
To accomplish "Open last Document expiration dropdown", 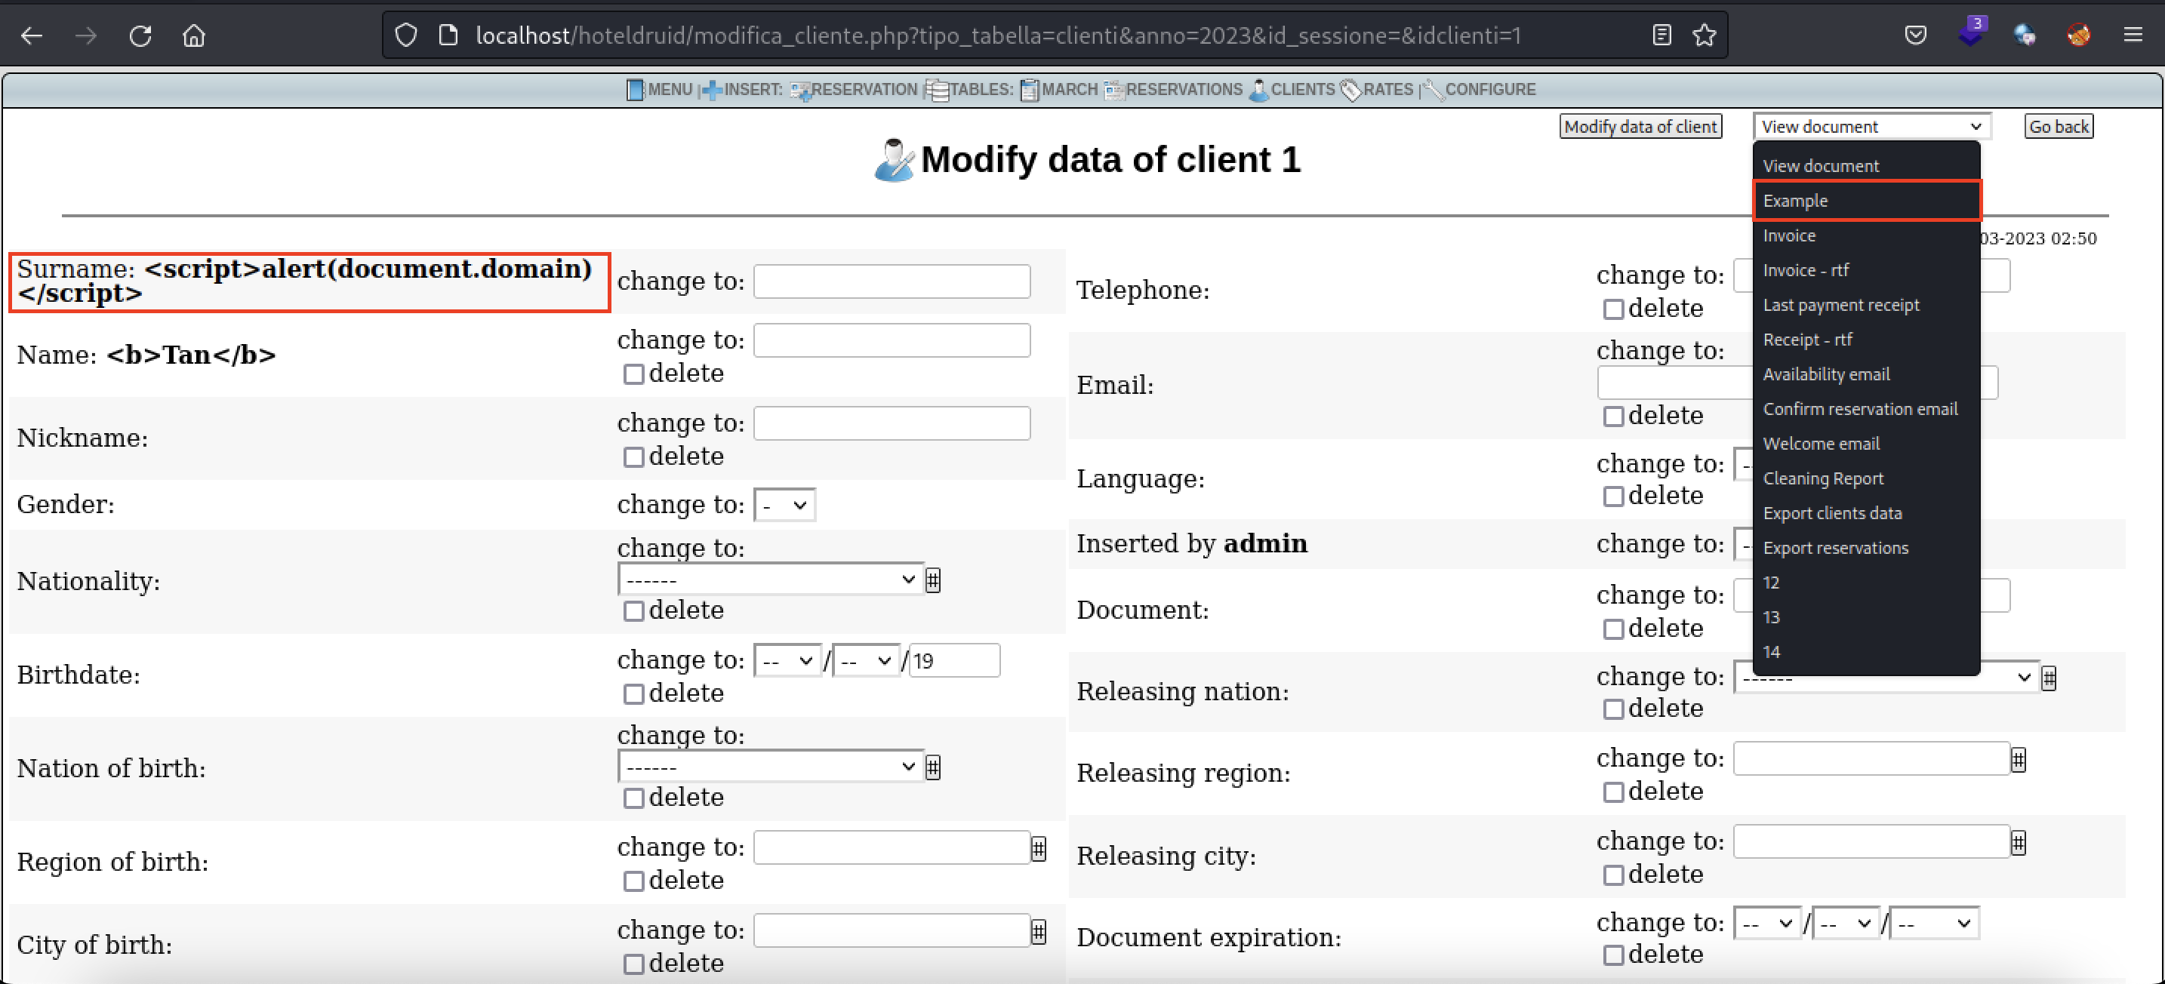I will 1934,924.
